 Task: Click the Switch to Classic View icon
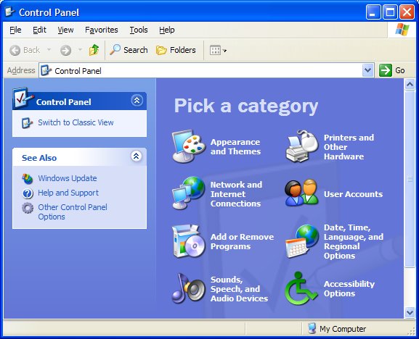pos(27,123)
